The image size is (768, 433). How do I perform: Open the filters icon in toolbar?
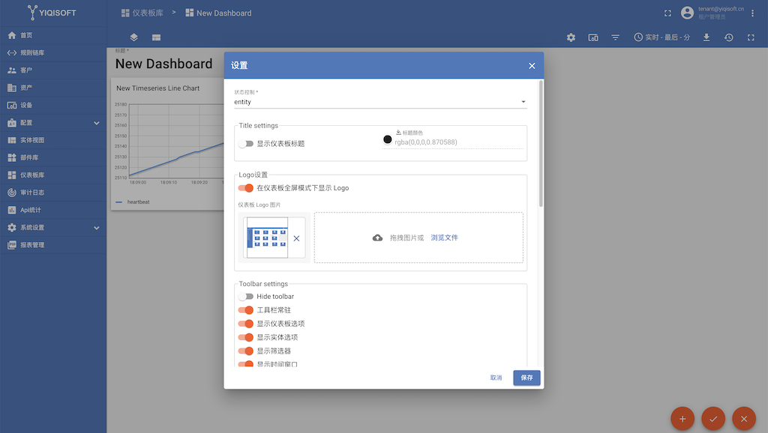pos(615,37)
